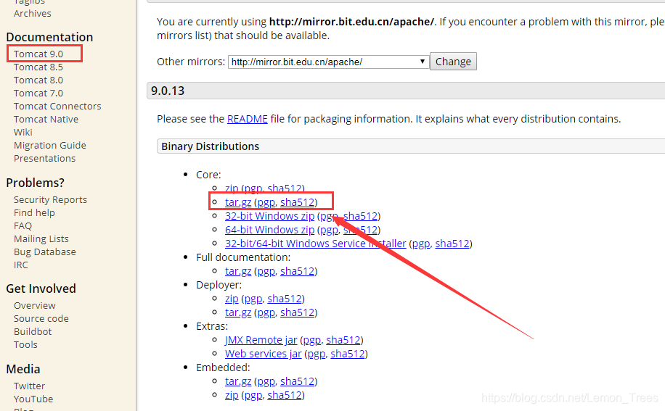This screenshot has width=665, height=411.
Task: Open the Archives sidebar link
Action: 32,14
